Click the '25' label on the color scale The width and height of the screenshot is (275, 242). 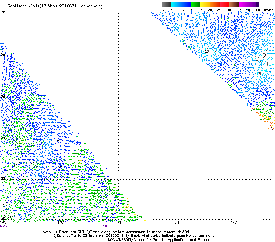pyautogui.click(x=210, y=10)
